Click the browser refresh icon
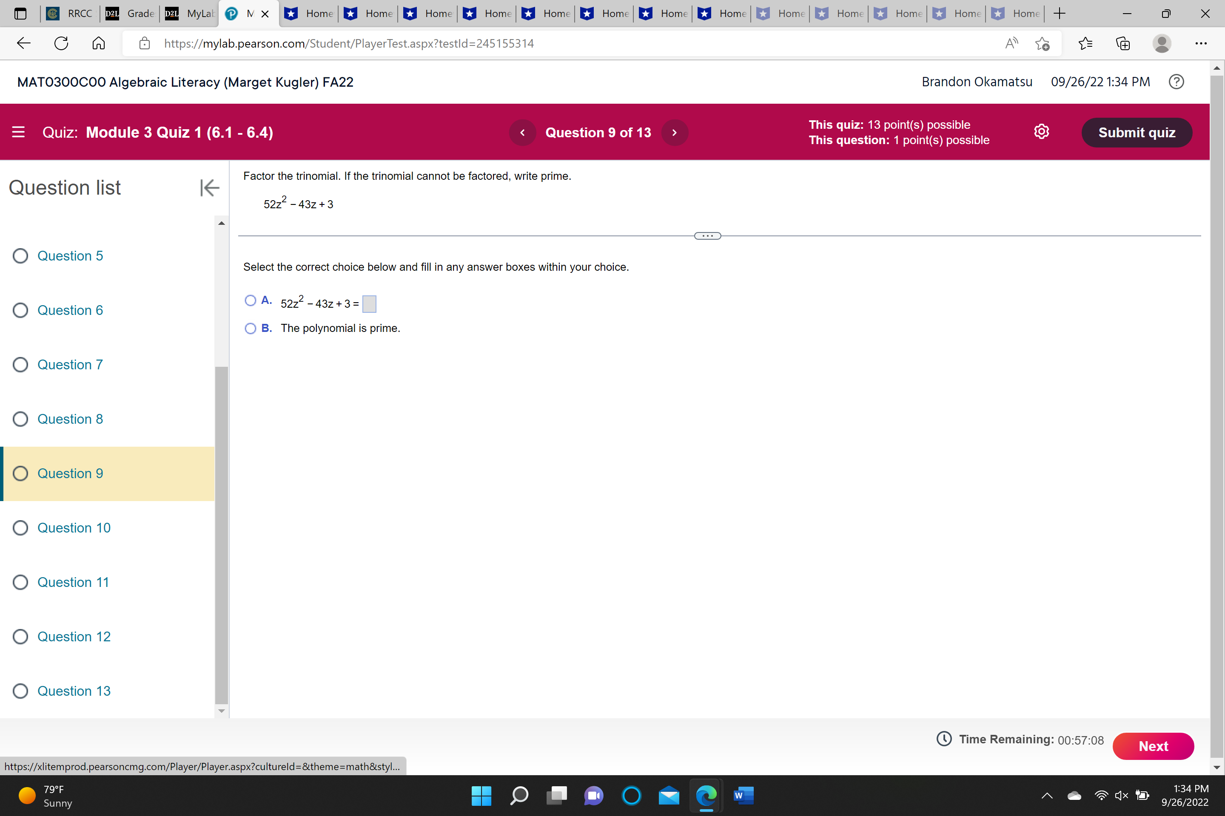Viewport: 1225px width, 816px height. click(x=61, y=43)
